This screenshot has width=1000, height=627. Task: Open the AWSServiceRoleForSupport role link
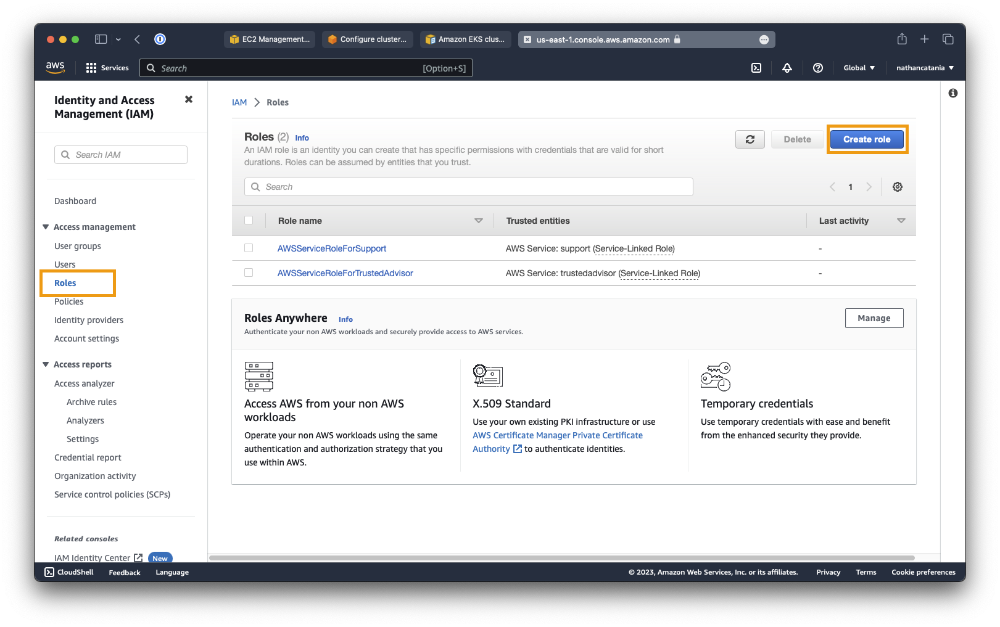[332, 248]
